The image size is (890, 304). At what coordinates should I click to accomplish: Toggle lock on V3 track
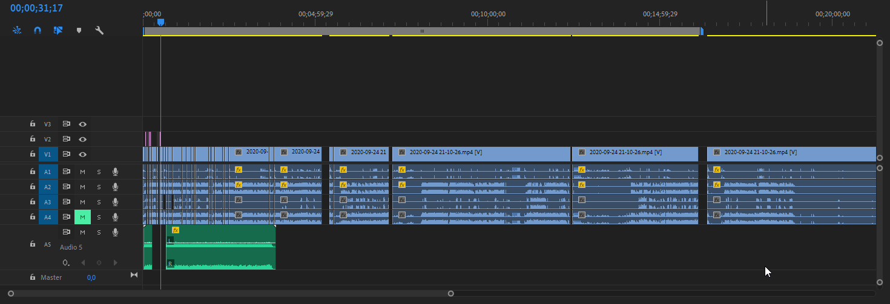(x=33, y=124)
